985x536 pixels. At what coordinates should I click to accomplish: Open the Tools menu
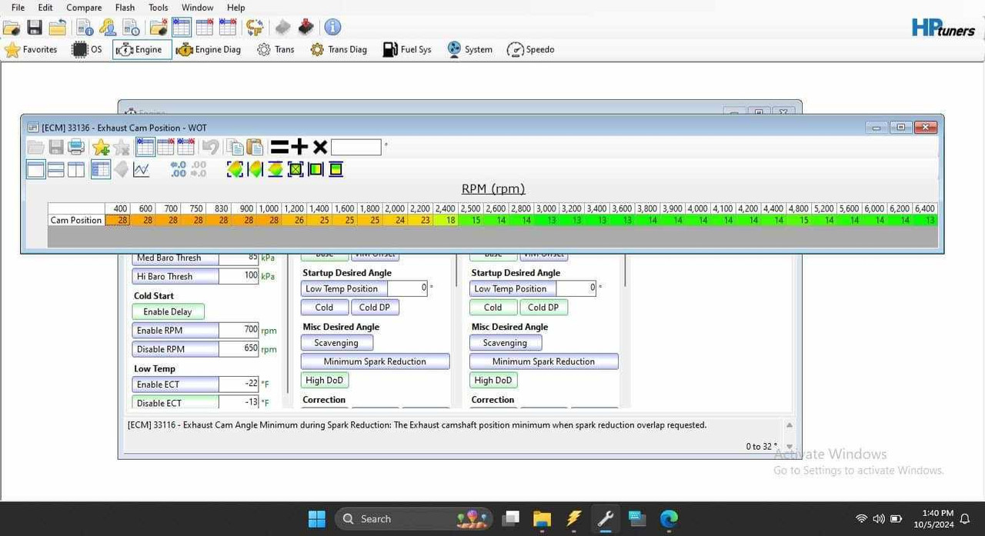(159, 8)
